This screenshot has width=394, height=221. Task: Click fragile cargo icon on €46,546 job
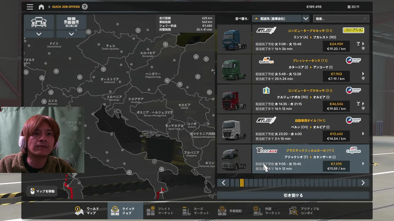pyautogui.click(x=358, y=104)
